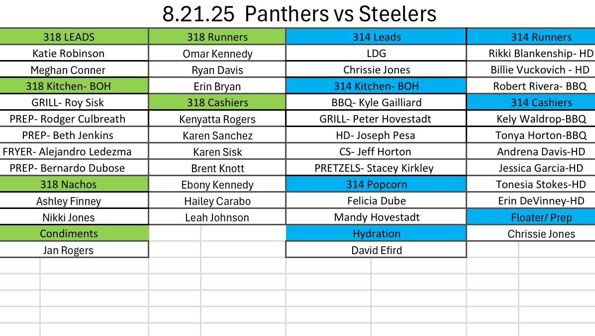Viewport: 595px width, 336px height.
Task: Click the 318 Kitchen- BOH header
Action: [68, 86]
